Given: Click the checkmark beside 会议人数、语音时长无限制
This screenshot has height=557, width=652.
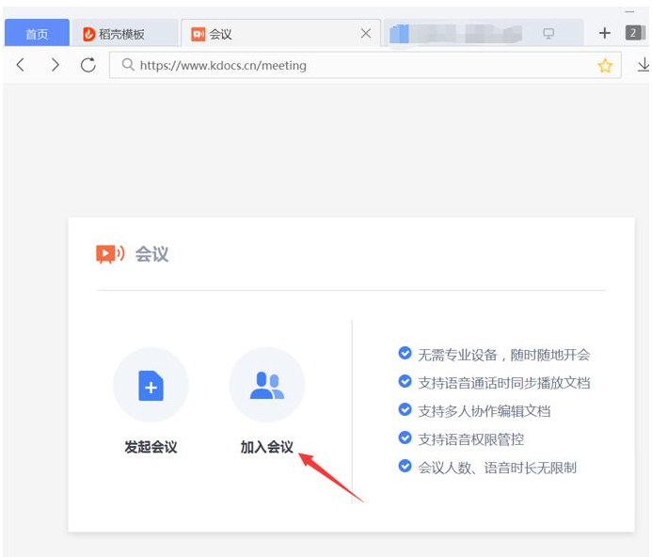Looking at the screenshot, I should point(405,466).
